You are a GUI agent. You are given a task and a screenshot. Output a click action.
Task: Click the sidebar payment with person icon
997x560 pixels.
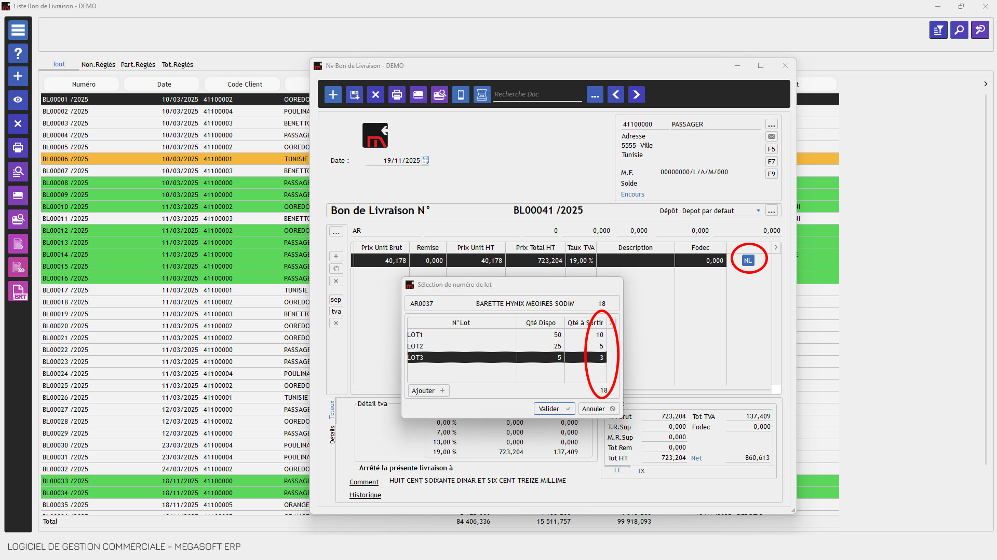pos(18,219)
